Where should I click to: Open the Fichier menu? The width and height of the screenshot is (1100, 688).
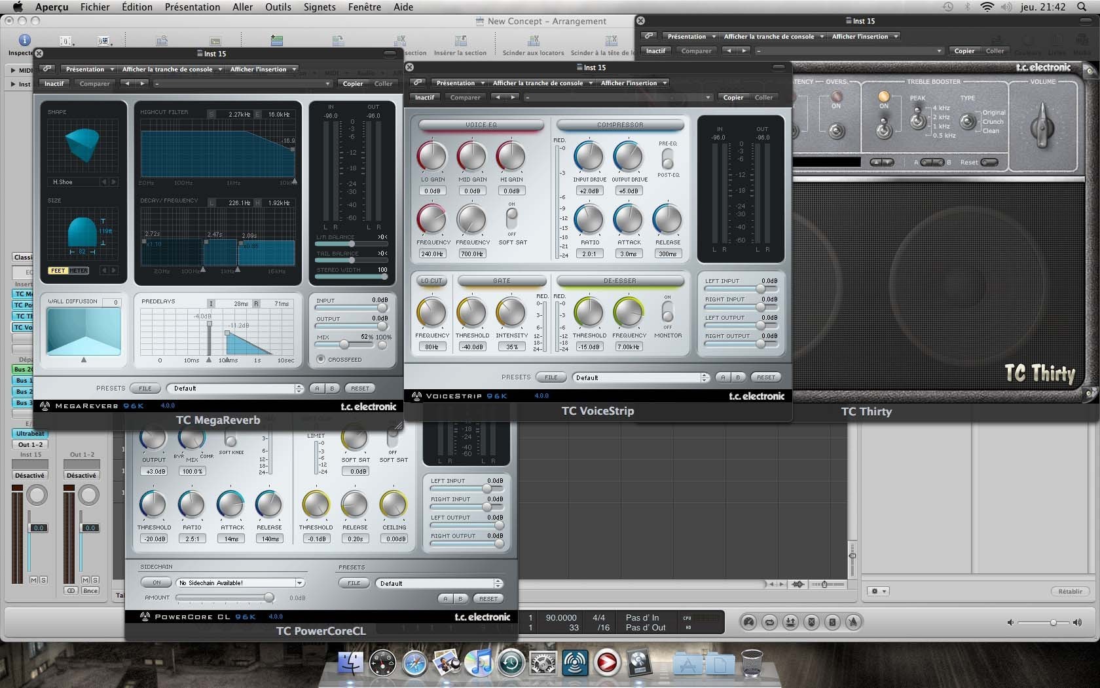coord(95,7)
